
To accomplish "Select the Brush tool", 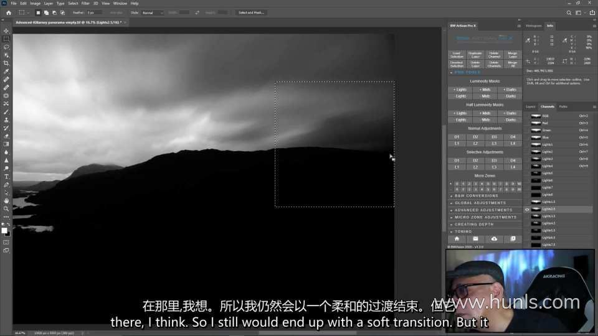I will (x=6, y=112).
